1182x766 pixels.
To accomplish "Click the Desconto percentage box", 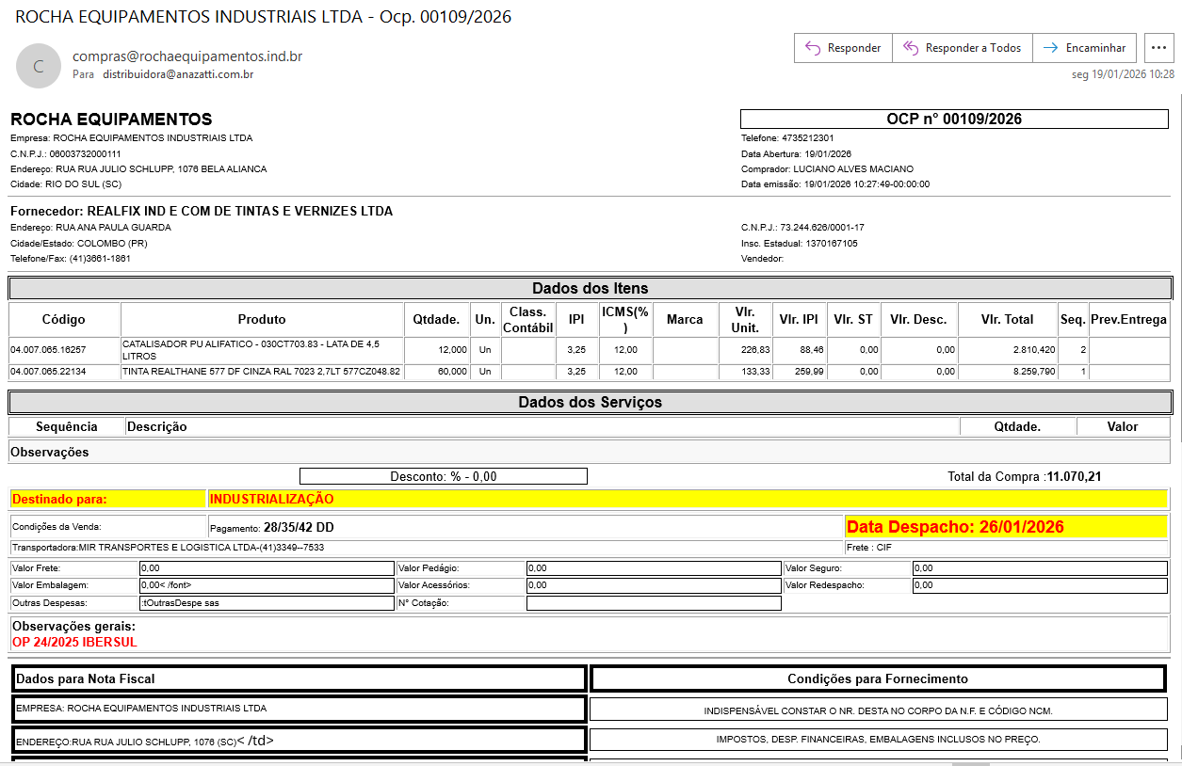I will [x=443, y=476].
